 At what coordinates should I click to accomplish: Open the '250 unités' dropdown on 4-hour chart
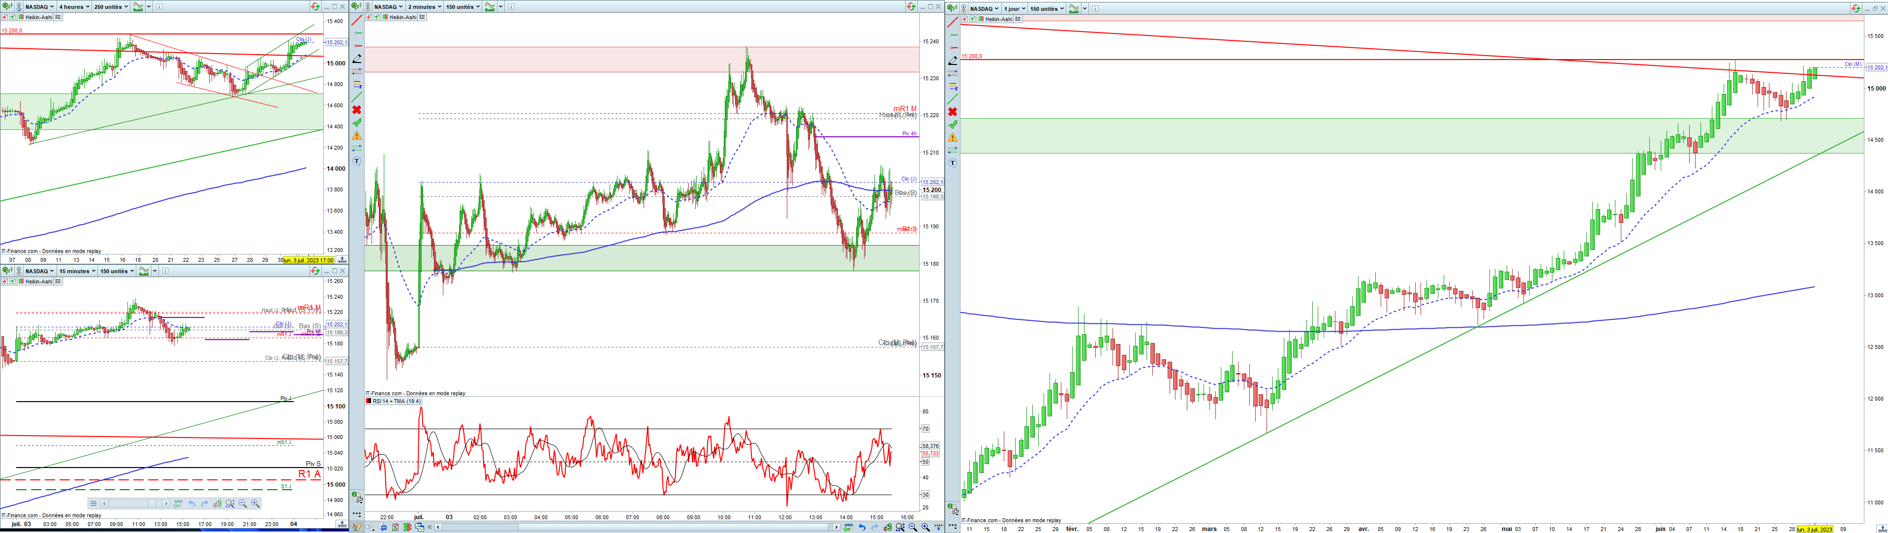tap(111, 6)
